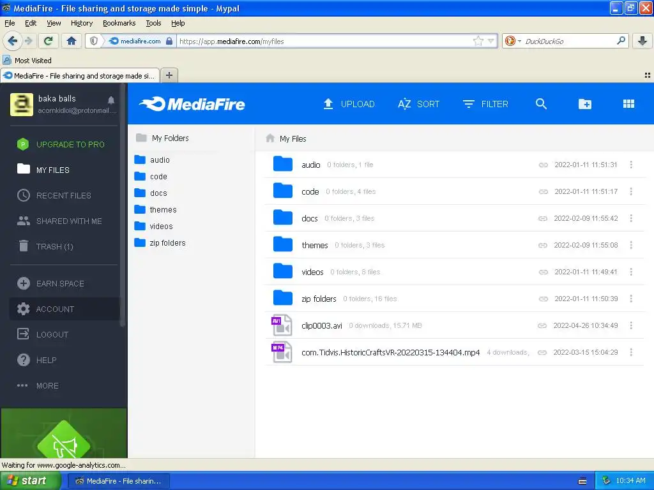Viewport: 654px width, 490px height.
Task: Bookmark page with the star icon
Action: (x=478, y=41)
